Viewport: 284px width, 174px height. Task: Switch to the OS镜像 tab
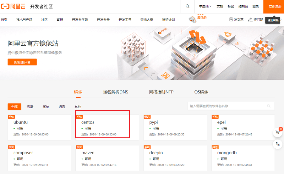201,92
